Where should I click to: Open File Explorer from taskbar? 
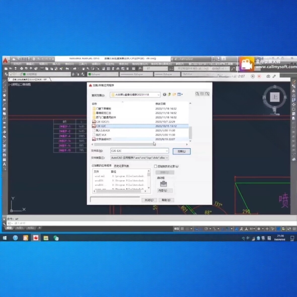point(46,238)
